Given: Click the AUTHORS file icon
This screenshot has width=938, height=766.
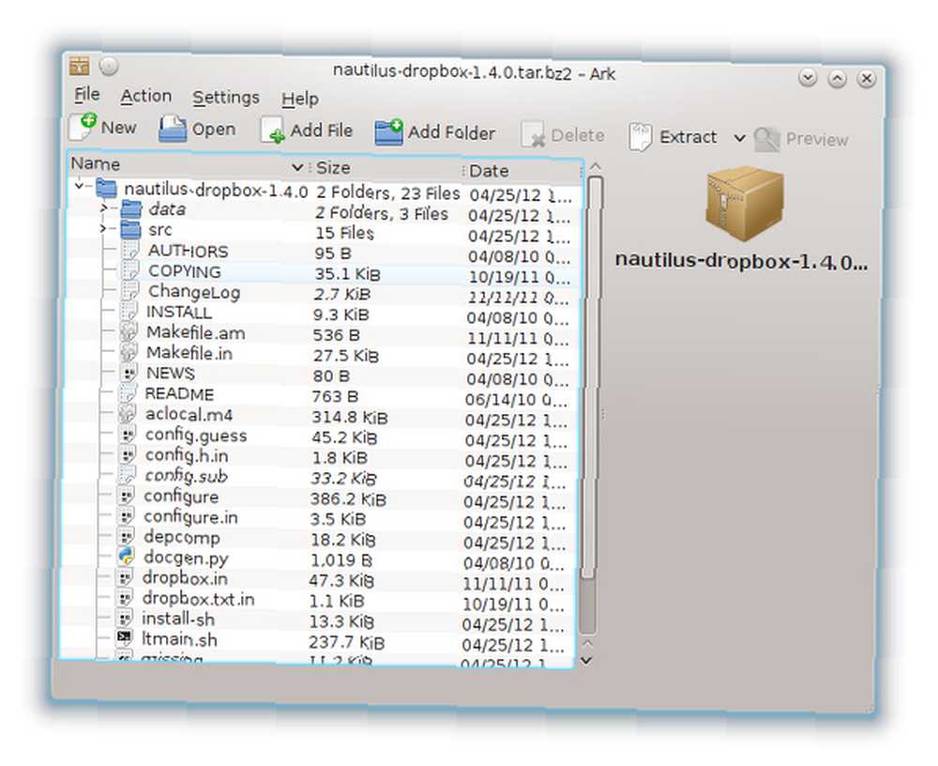Looking at the screenshot, I should 129,251.
